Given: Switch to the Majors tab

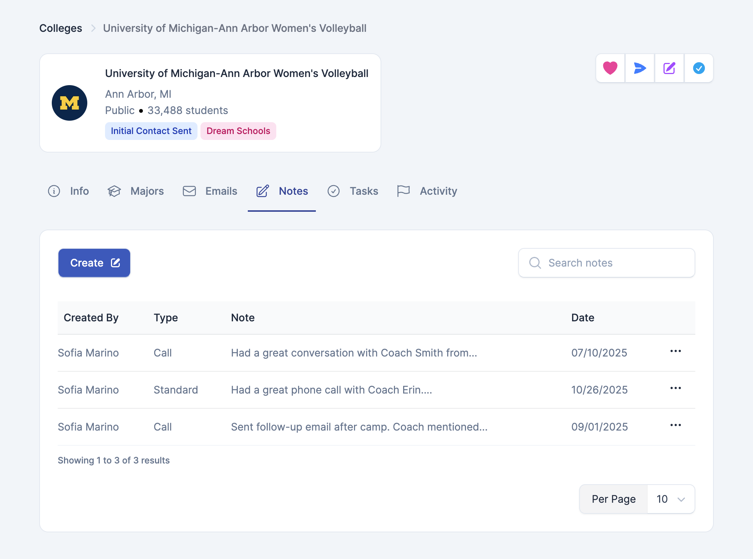Looking at the screenshot, I should [136, 191].
